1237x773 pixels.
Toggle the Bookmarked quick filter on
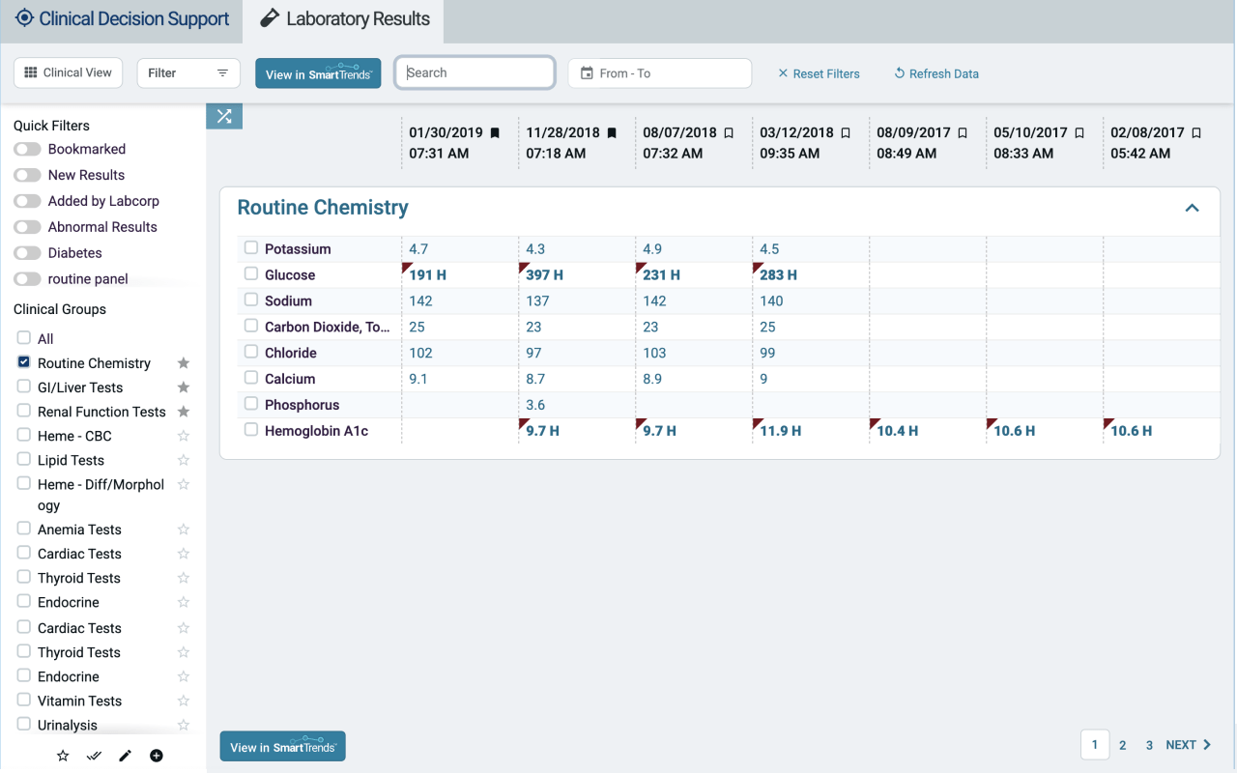(x=27, y=149)
